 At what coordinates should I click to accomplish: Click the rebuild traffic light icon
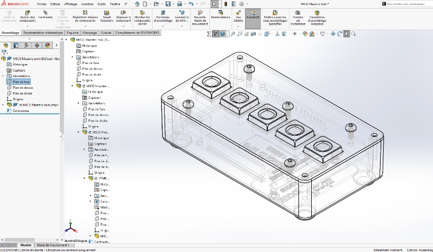(226, 4)
